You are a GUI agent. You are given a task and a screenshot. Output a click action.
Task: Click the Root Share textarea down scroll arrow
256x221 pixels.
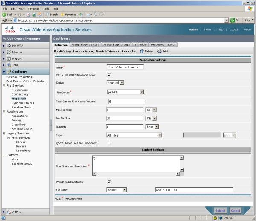pos(182,170)
